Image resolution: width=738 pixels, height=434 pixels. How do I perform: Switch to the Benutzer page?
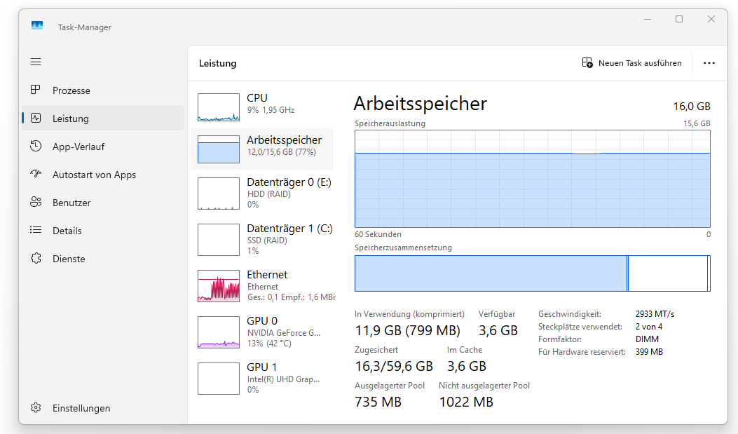click(102, 203)
